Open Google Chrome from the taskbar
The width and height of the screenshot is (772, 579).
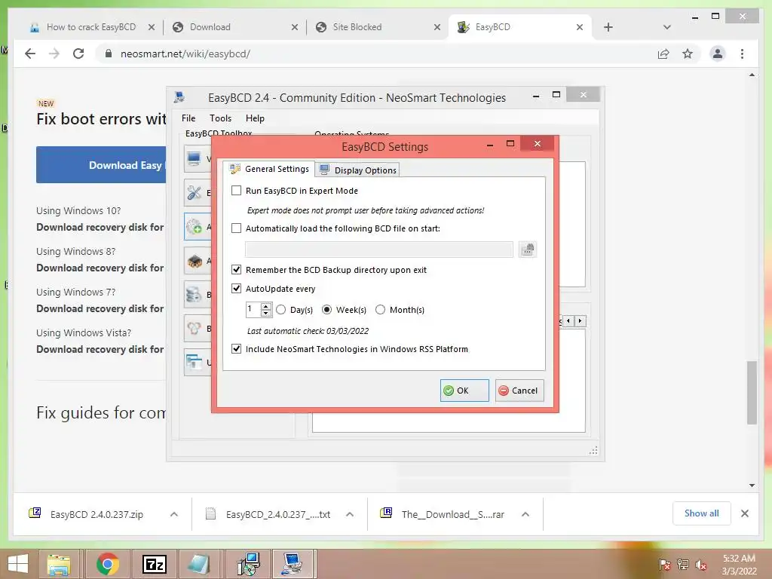(x=108, y=564)
